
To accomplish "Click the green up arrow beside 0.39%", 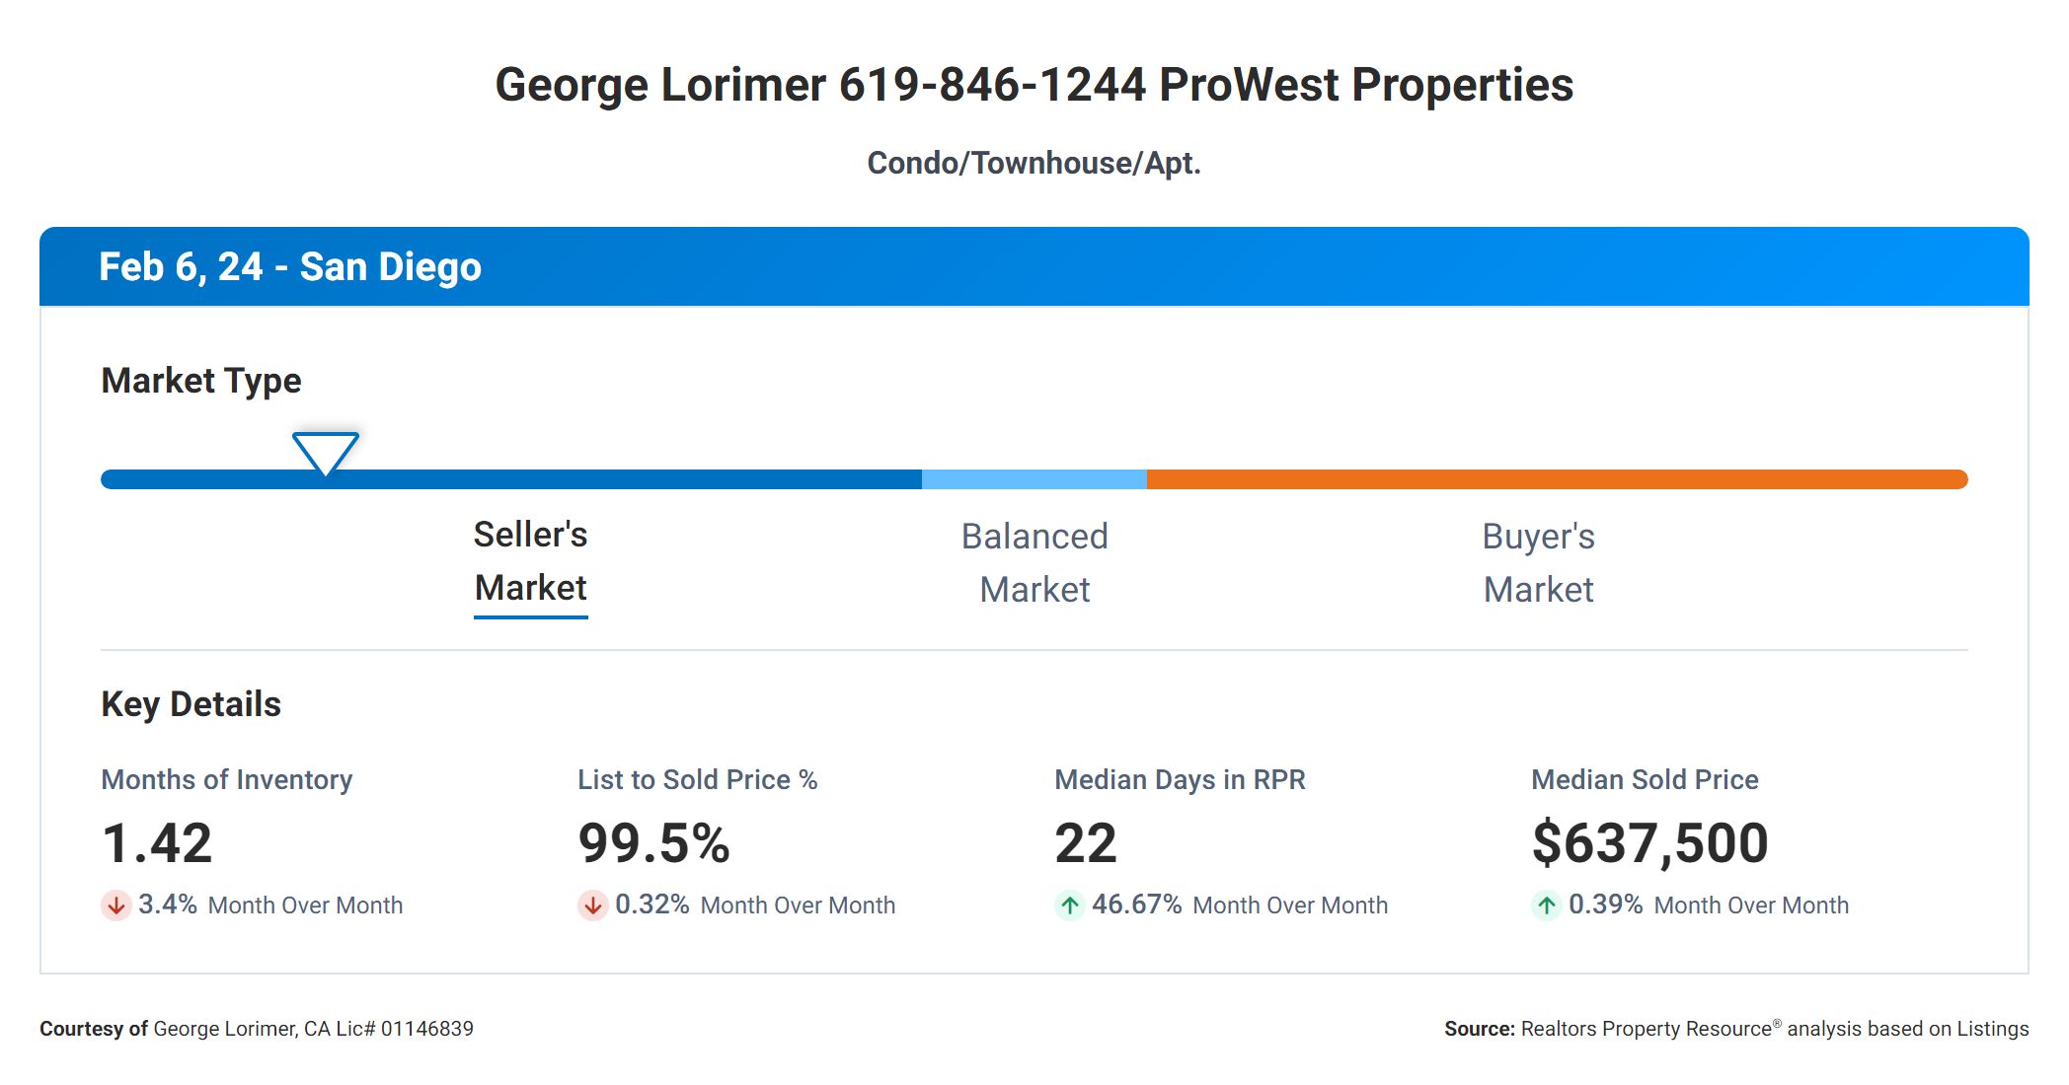I will (x=1546, y=904).
